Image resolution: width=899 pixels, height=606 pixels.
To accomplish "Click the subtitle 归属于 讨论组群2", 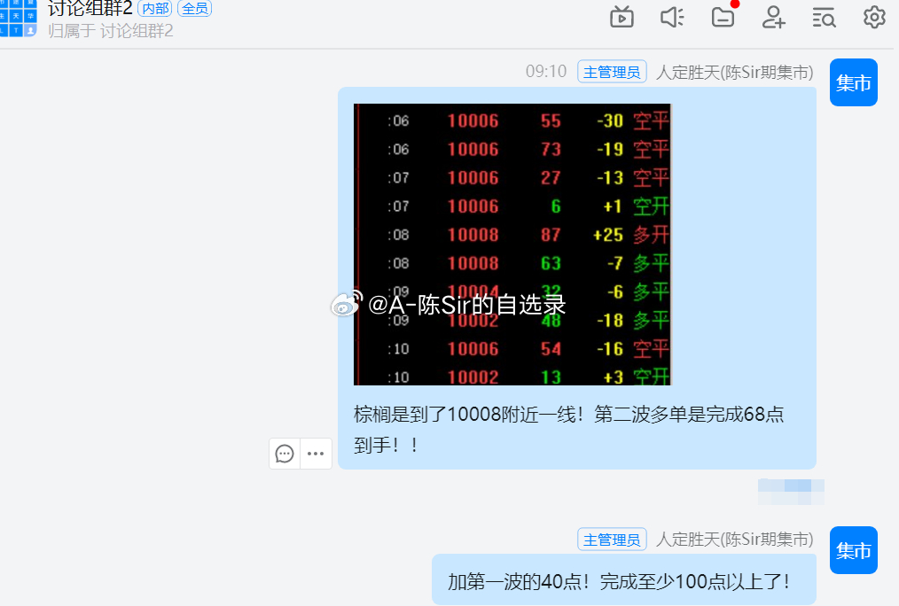I will [x=110, y=31].
